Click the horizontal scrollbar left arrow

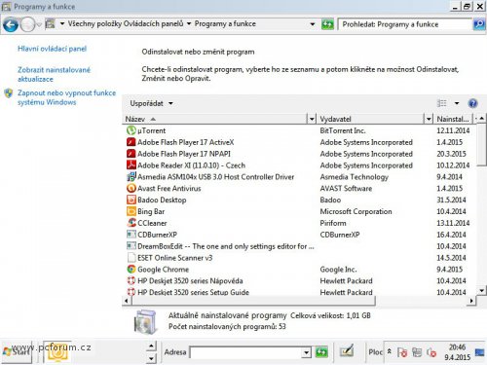click(127, 301)
